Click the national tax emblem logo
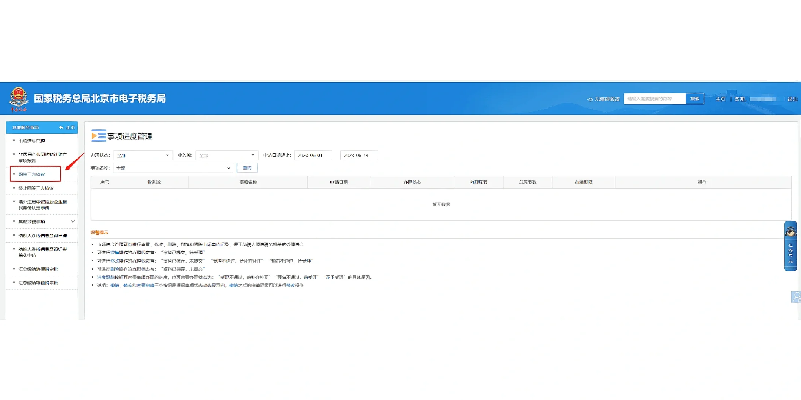This screenshot has height=400, width=801. [x=18, y=97]
